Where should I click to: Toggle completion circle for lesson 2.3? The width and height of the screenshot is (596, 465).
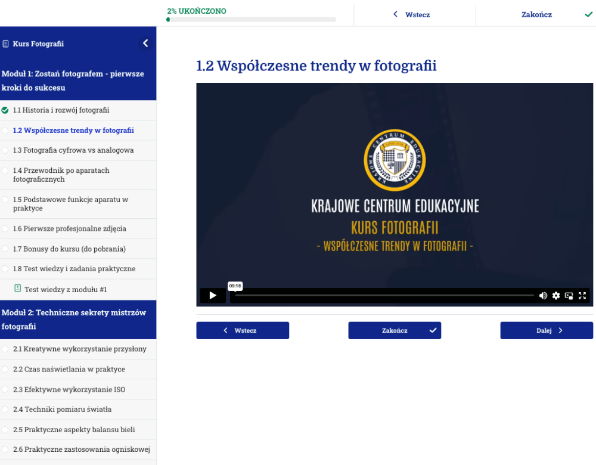(x=5, y=389)
